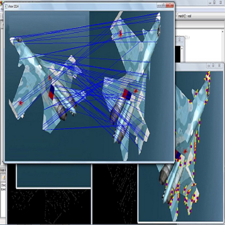The width and height of the screenshot is (225, 225).
Task: Switch to the Logs panel tab
Action: tap(3, 170)
